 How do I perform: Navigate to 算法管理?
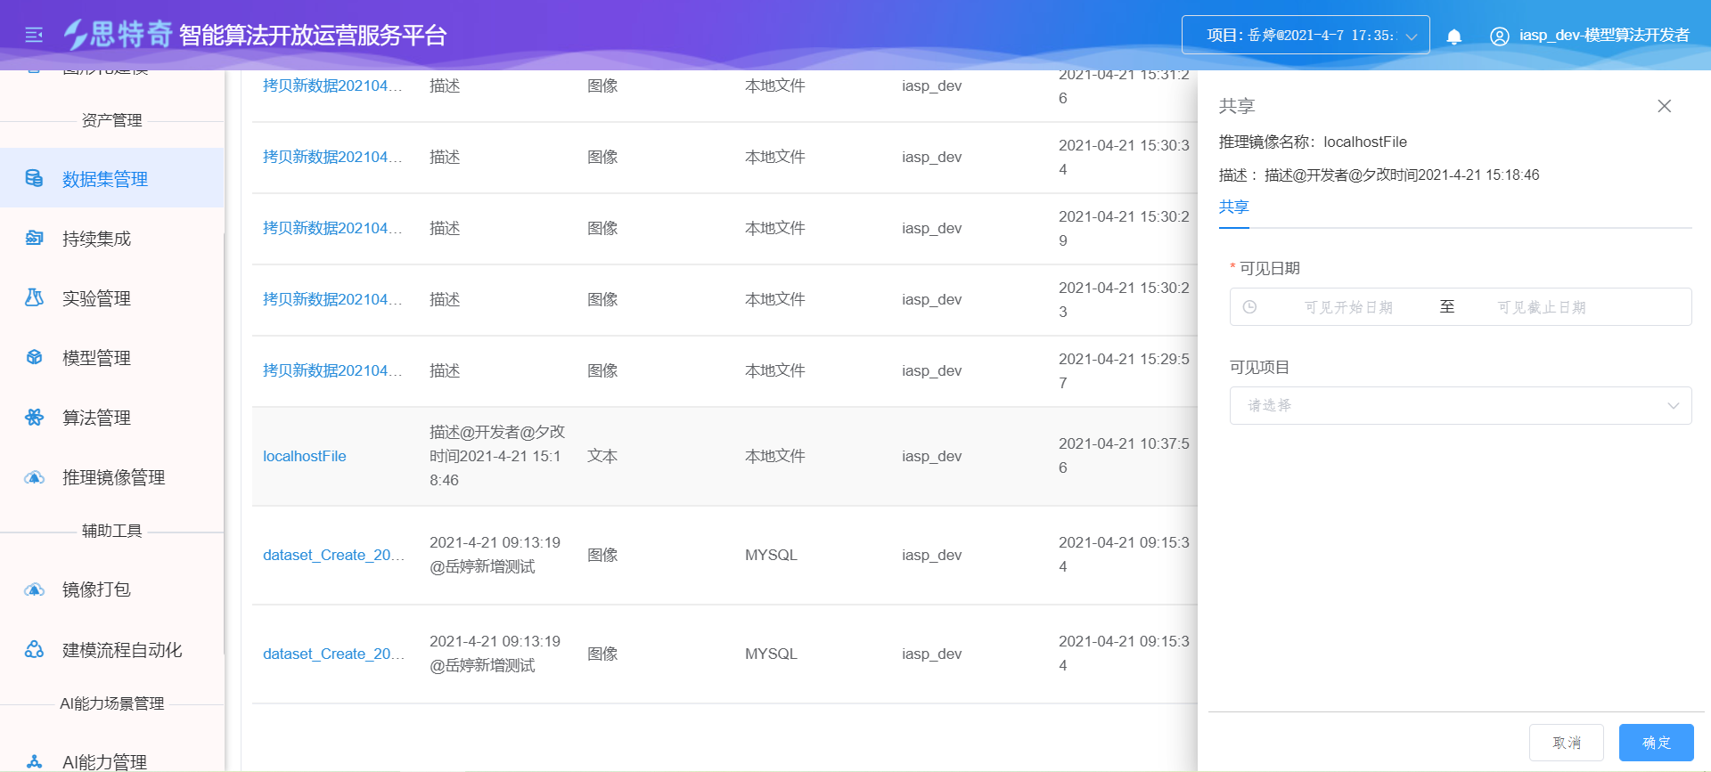click(111, 417)
